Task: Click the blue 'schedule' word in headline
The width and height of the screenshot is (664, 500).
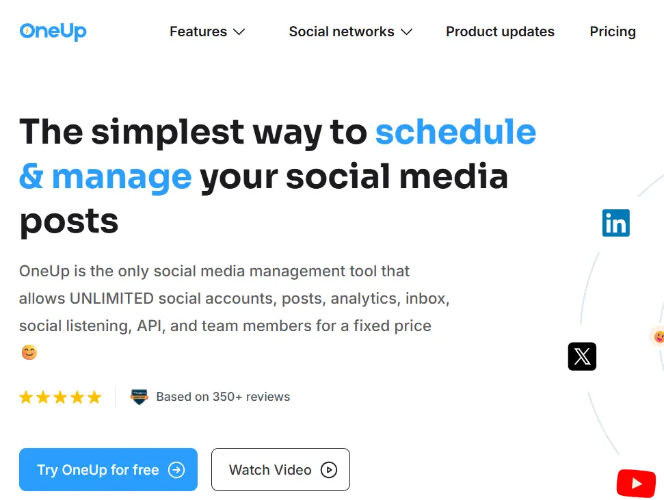Action: tap(455, 131)
